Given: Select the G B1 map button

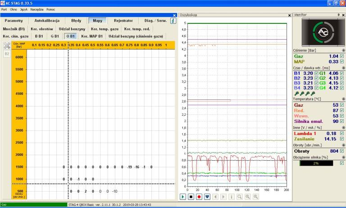Looking at the screenshot, I should 55,36.
